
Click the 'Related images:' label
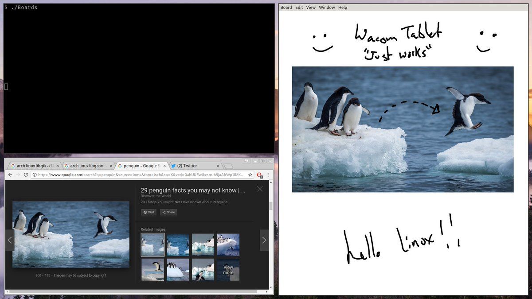click(x=153, y=229)
